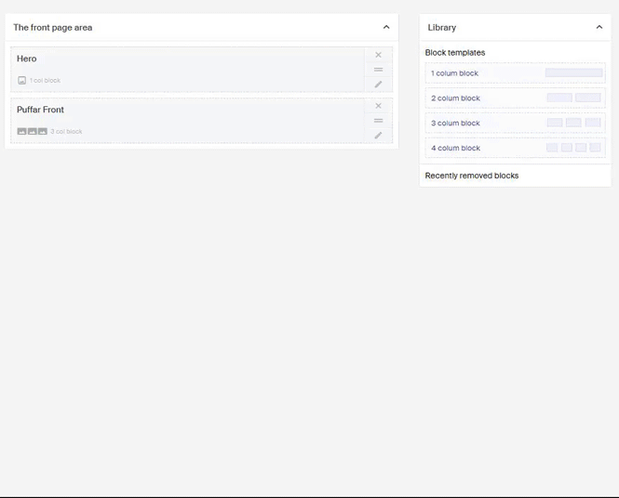
Task: Click the Block templates heading
Action: tap(455, 53)
